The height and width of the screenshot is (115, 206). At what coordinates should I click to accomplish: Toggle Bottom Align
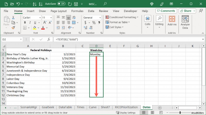pos(68,17)
